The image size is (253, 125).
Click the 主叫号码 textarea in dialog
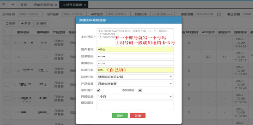point(135,37)
